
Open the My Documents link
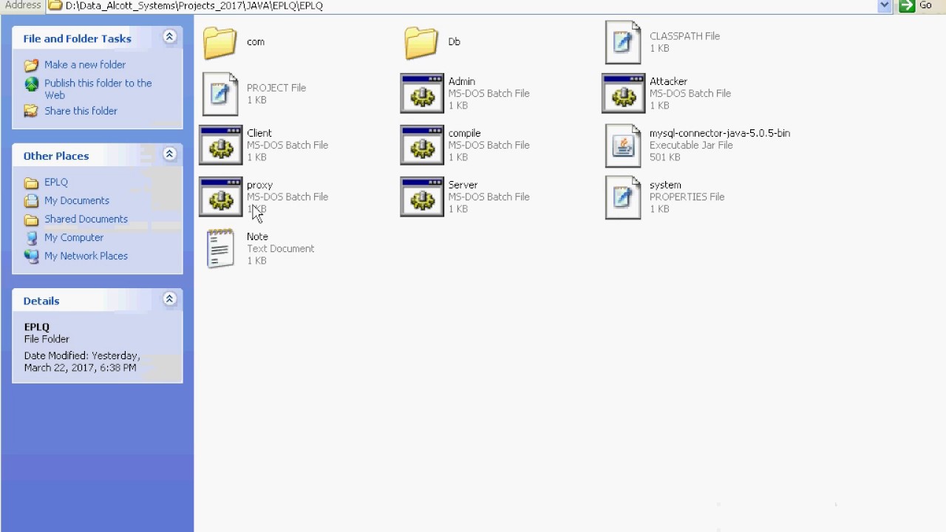pyautogui.click(x=77, y=201)
